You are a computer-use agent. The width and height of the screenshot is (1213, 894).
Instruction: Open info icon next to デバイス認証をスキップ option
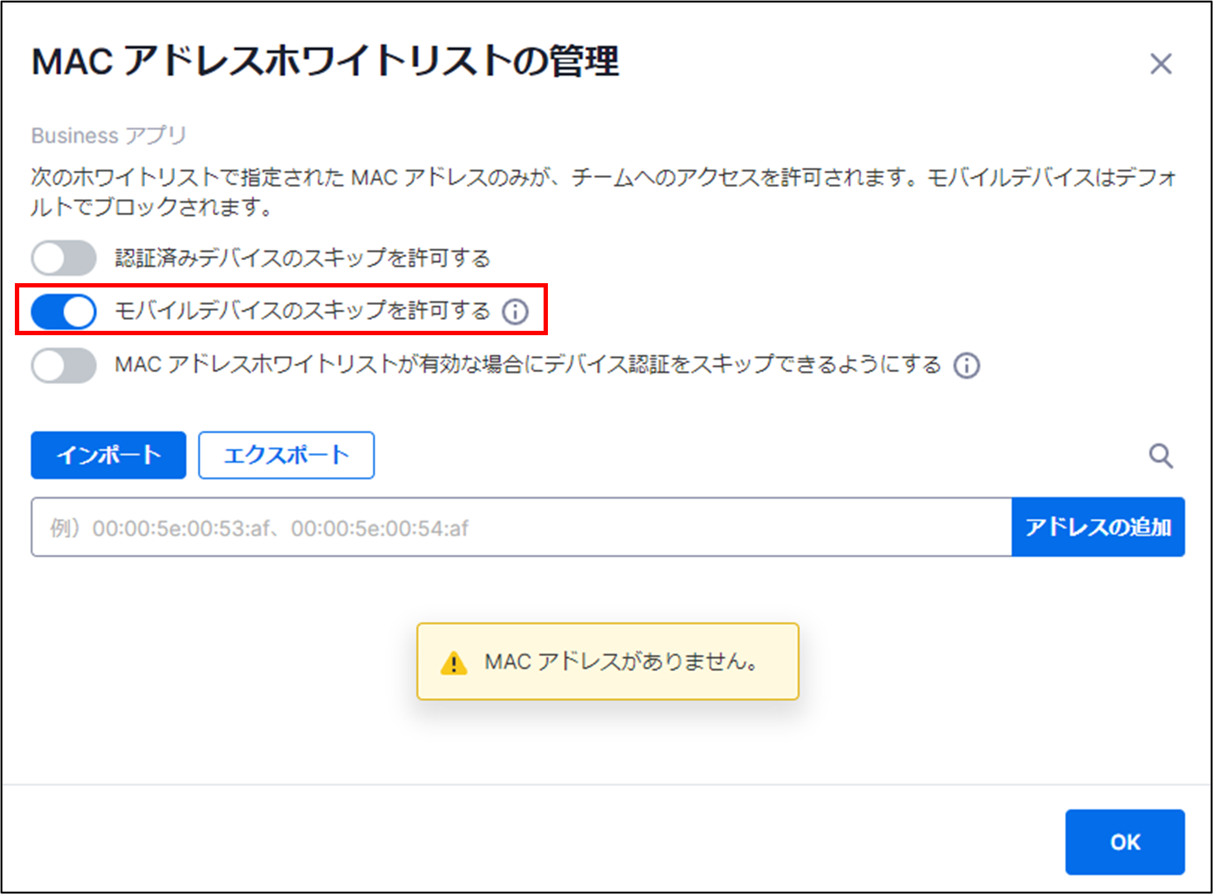tap(966, 365)
